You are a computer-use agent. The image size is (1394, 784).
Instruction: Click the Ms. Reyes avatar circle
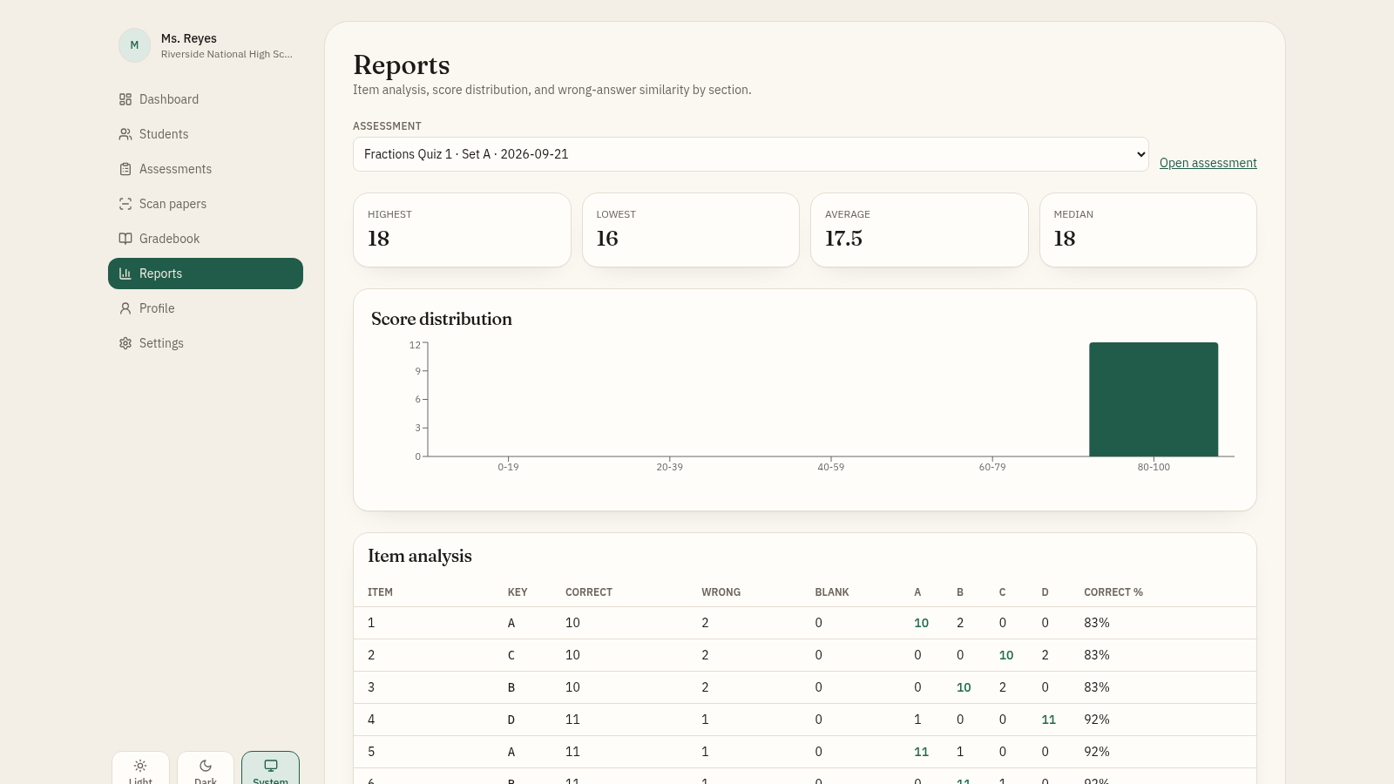coord(134,45)
